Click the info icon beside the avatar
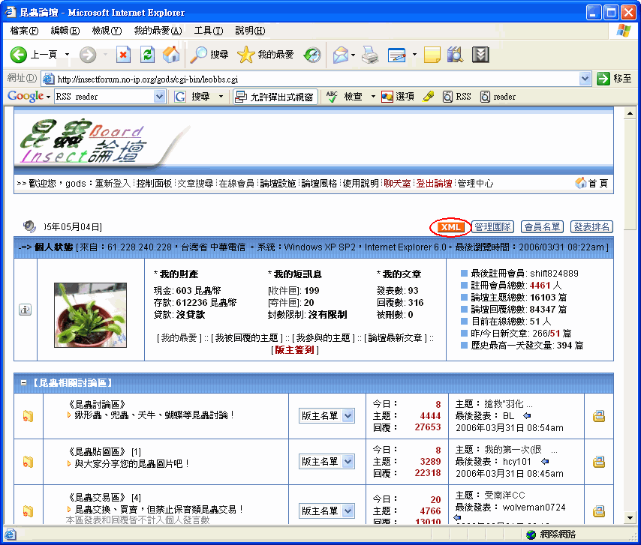This screenshot has width=641, height=545. click(25, 310)
